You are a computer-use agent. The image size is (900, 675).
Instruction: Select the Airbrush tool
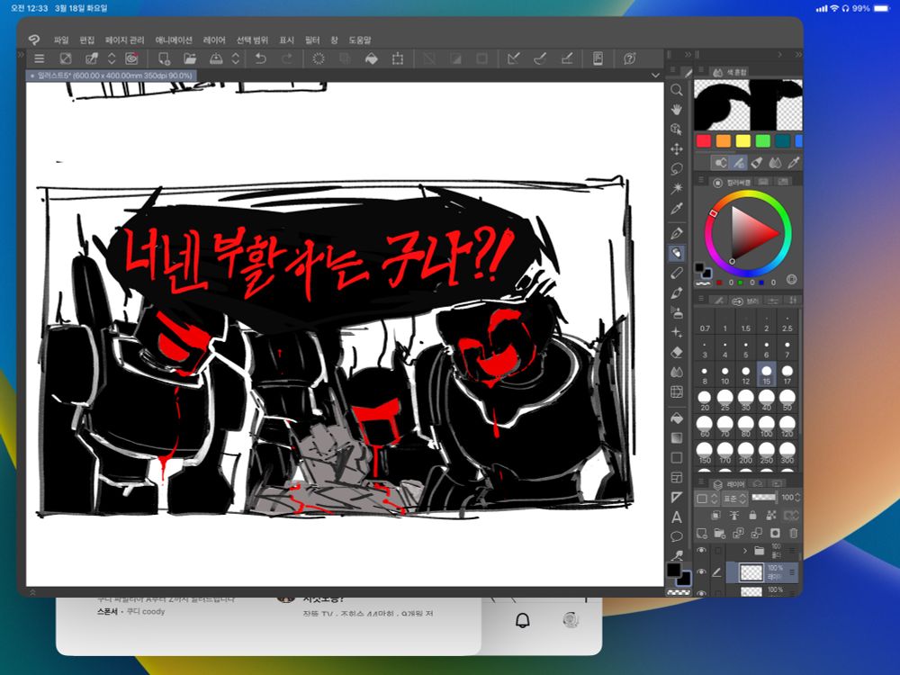(x=677, y=313)
